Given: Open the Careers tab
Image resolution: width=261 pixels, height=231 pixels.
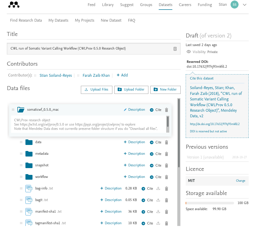Looking at the screenshot, I should tap(185, 5).
